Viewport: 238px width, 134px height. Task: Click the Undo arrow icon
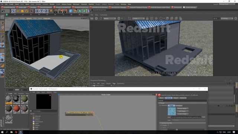point(3,11)
